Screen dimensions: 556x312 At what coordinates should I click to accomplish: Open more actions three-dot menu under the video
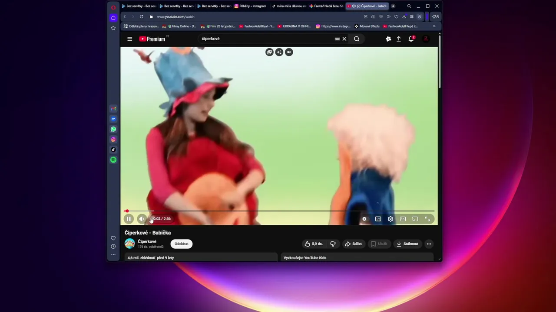(x=429, y=244)
